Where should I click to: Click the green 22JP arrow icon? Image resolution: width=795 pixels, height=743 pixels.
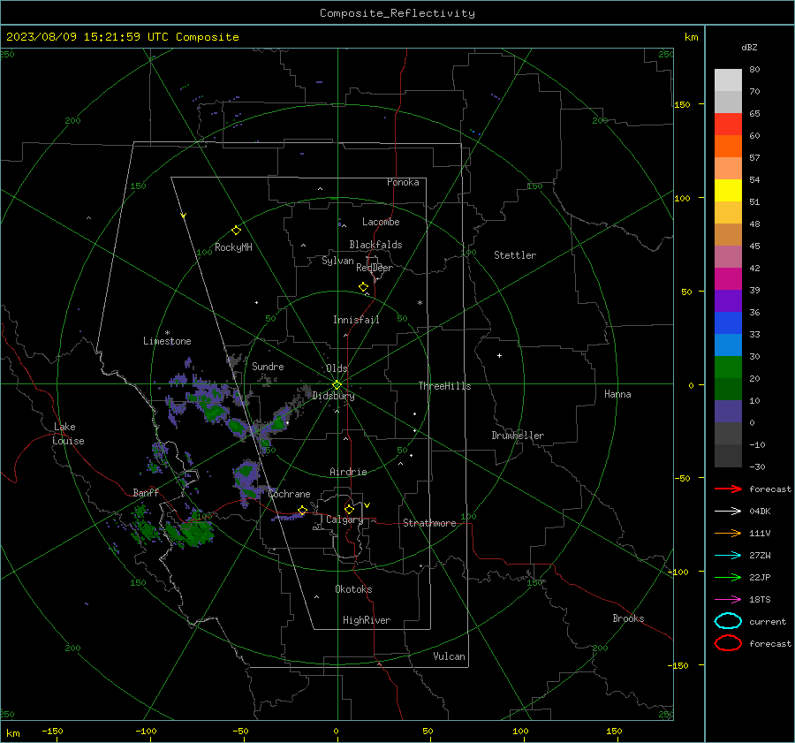click(x=728, y=577)
